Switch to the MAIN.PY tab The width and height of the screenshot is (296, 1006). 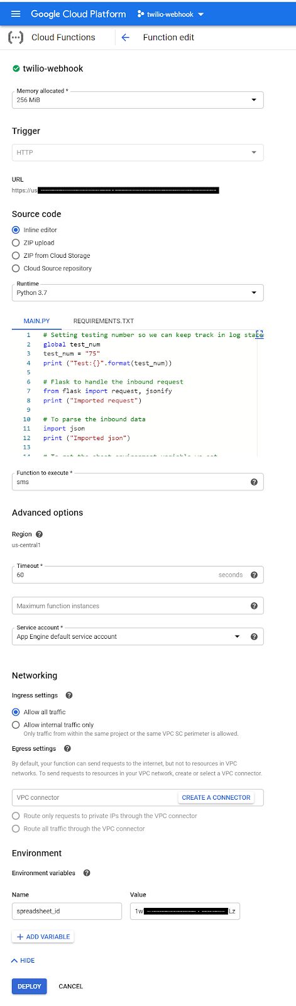point(36,321)
